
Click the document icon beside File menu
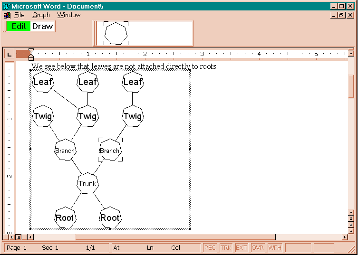click(7, 15)
